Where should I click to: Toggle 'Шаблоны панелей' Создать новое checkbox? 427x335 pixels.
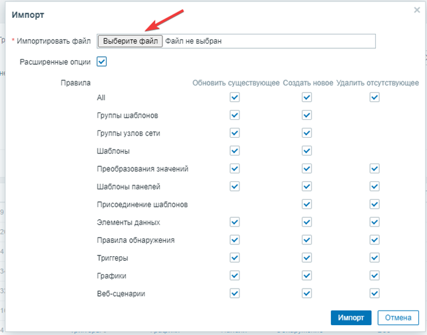coord(306,187)
